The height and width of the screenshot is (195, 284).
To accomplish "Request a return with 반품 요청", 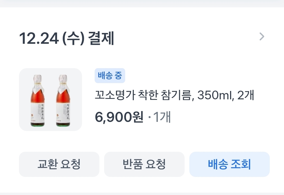I will pos(144,164).
